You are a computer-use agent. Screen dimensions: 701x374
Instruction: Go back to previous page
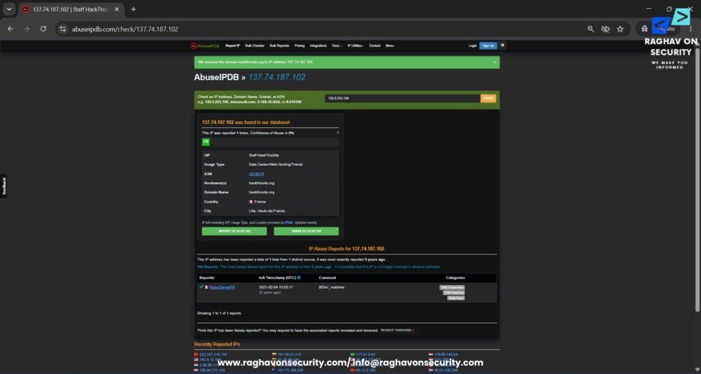[11, 29]
